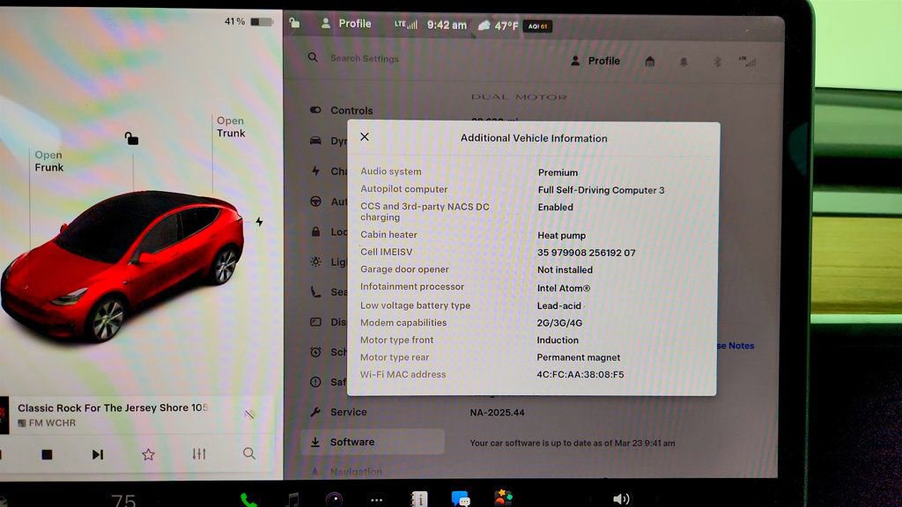Tap the HomeLink garage icon

pos(650,61)
